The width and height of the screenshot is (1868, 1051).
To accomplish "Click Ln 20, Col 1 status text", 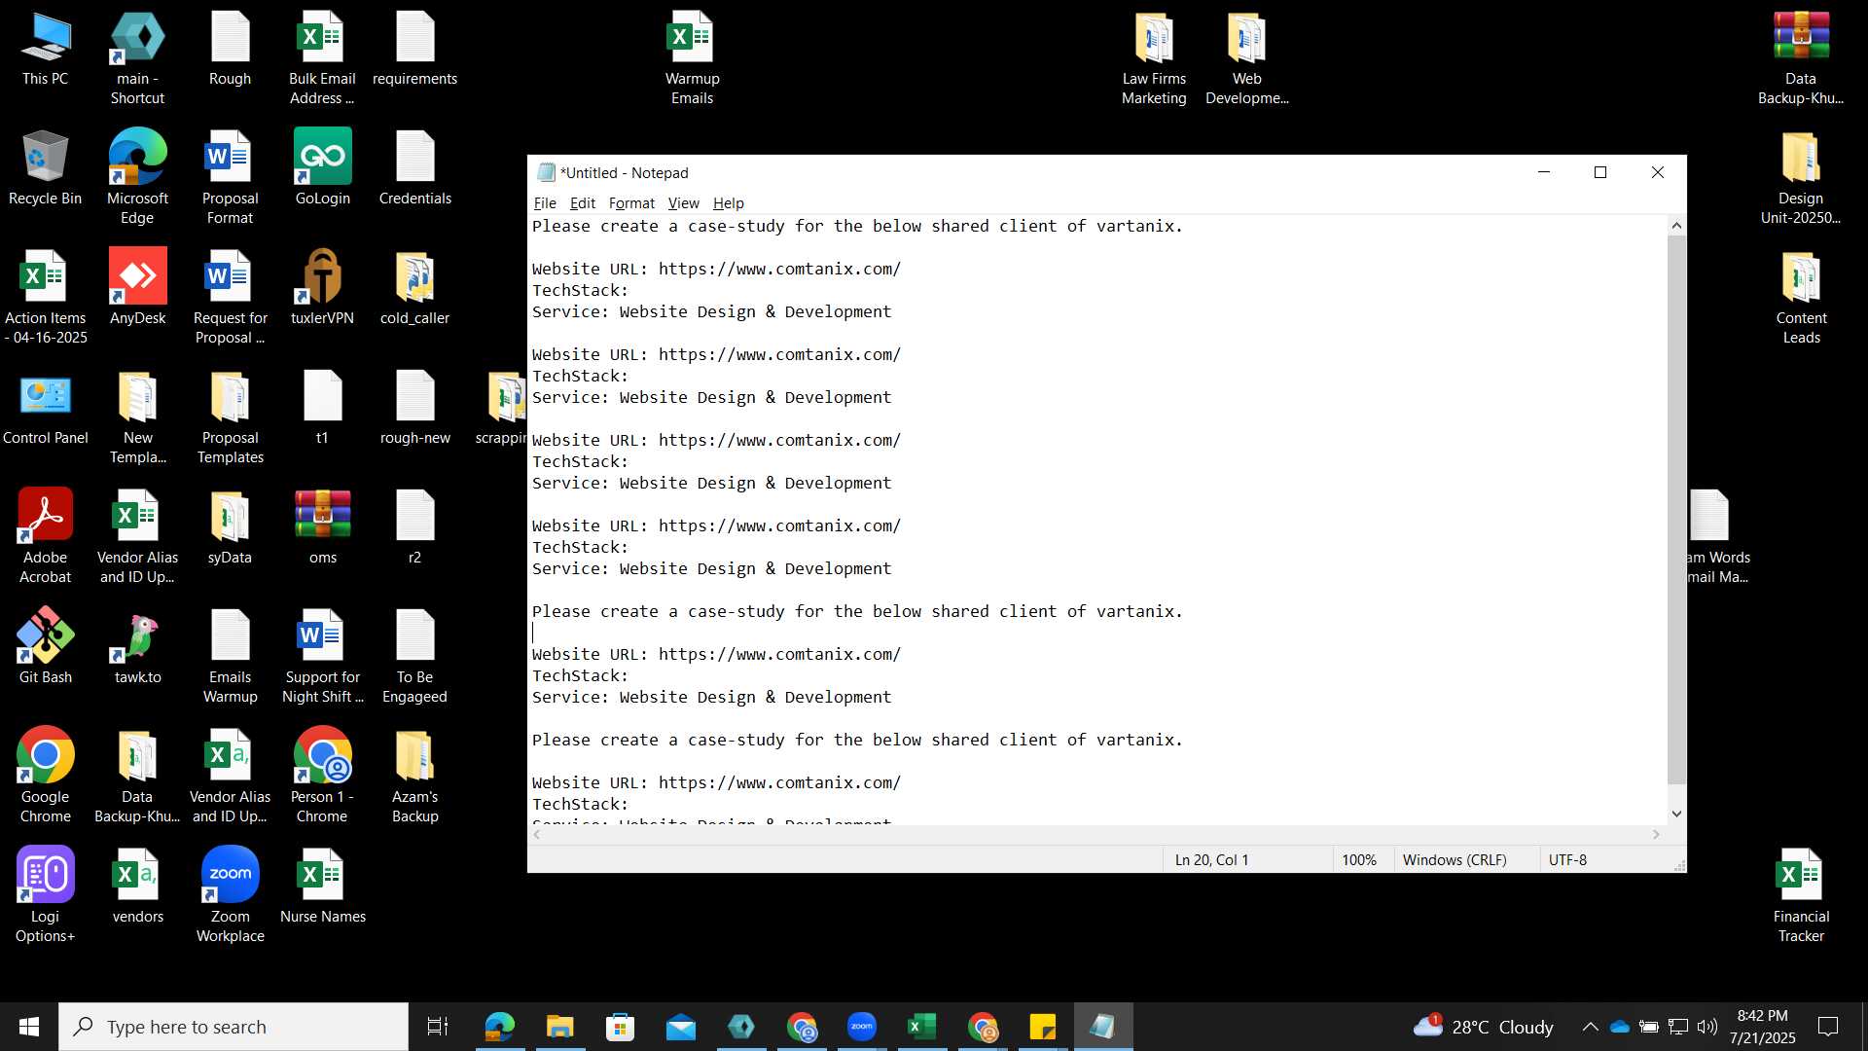I will click(x=1211, y=860).
